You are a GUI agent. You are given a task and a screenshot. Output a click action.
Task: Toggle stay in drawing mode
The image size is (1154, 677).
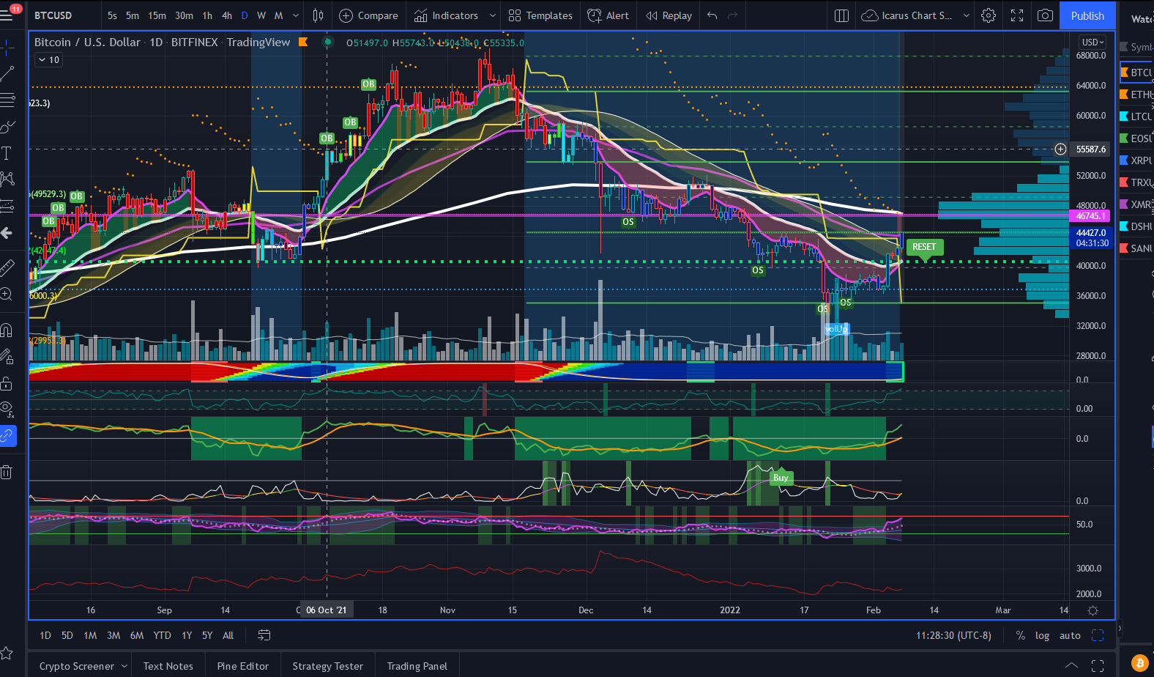click(7, 357)
